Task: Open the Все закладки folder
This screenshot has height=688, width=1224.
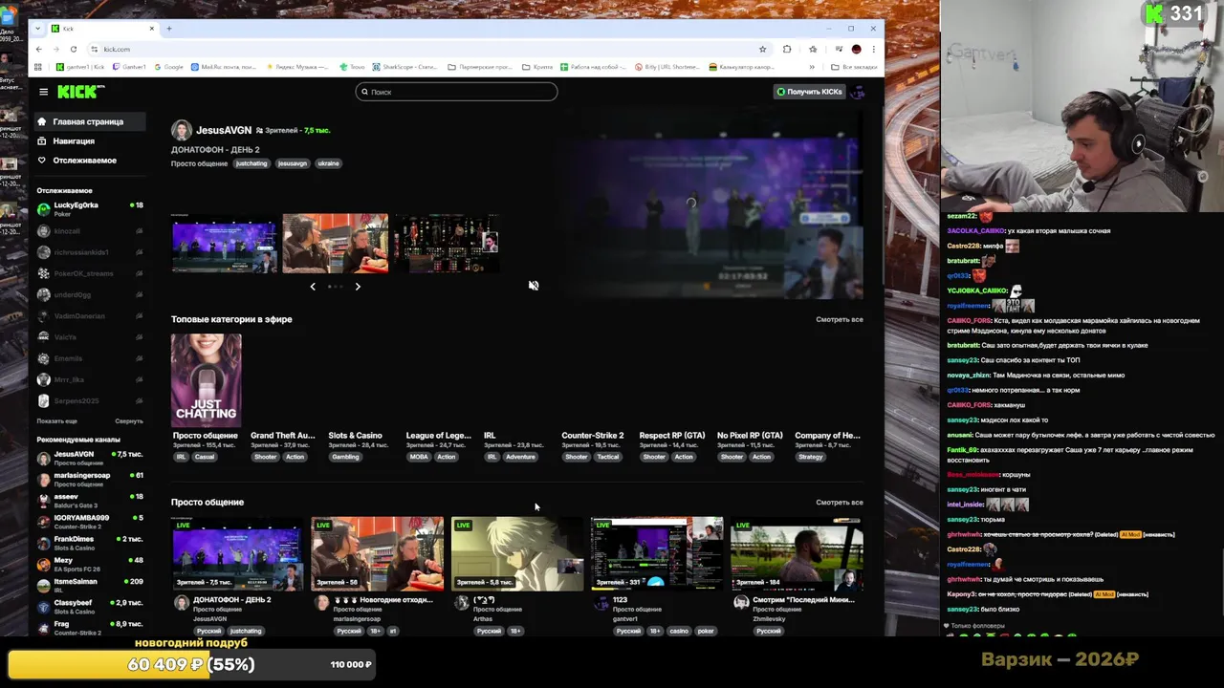Action: (854, 67)
